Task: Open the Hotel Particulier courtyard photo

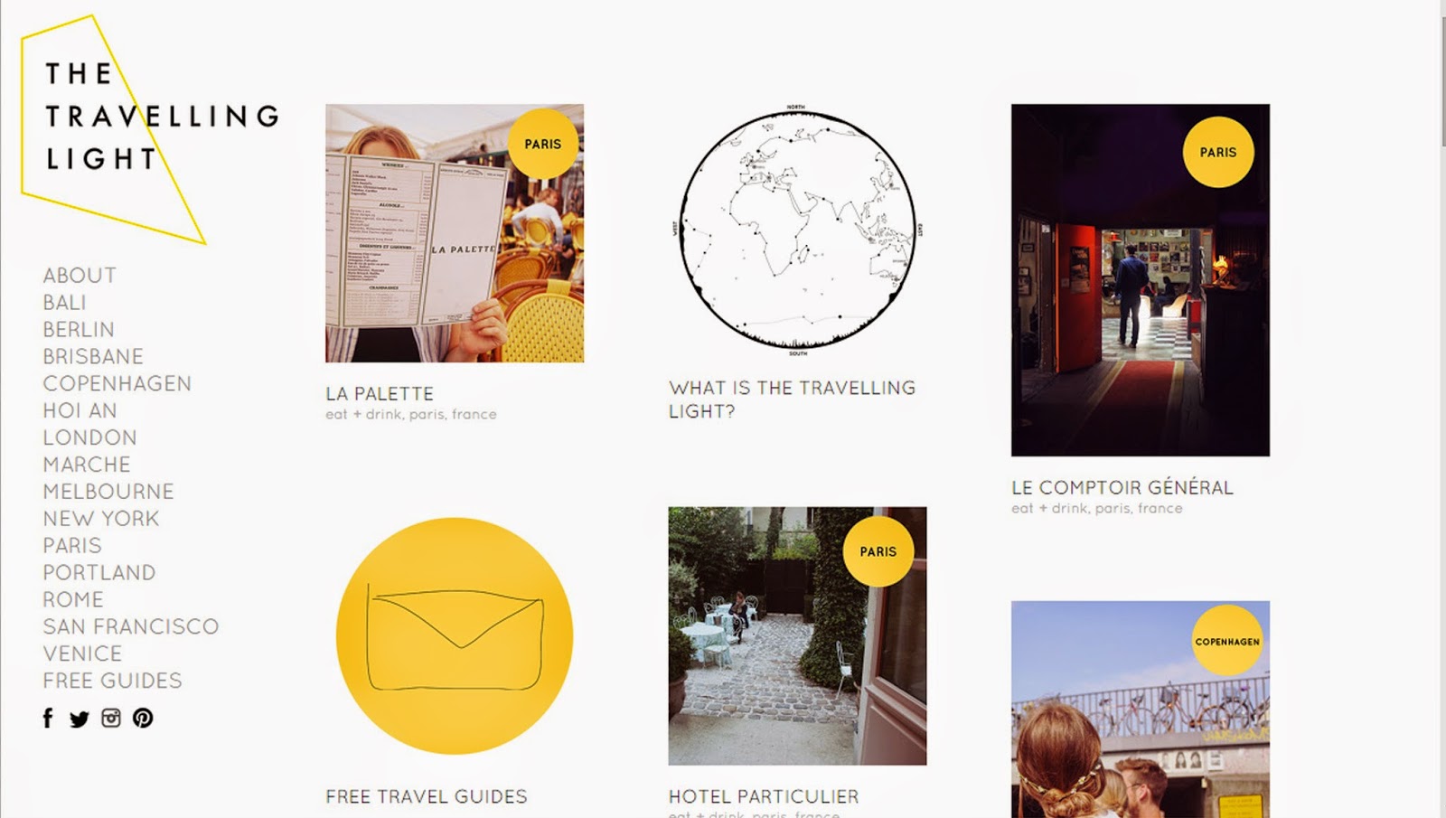Action: point(797,636)
